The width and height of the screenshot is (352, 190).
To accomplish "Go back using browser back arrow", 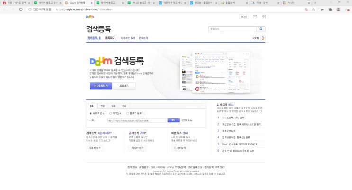I will (x=5, y=9).
